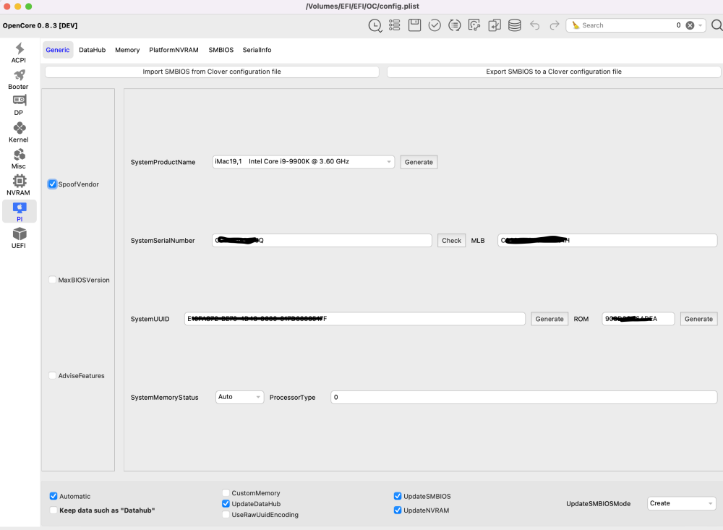Switch to the Memory tab

pos(127,50)
